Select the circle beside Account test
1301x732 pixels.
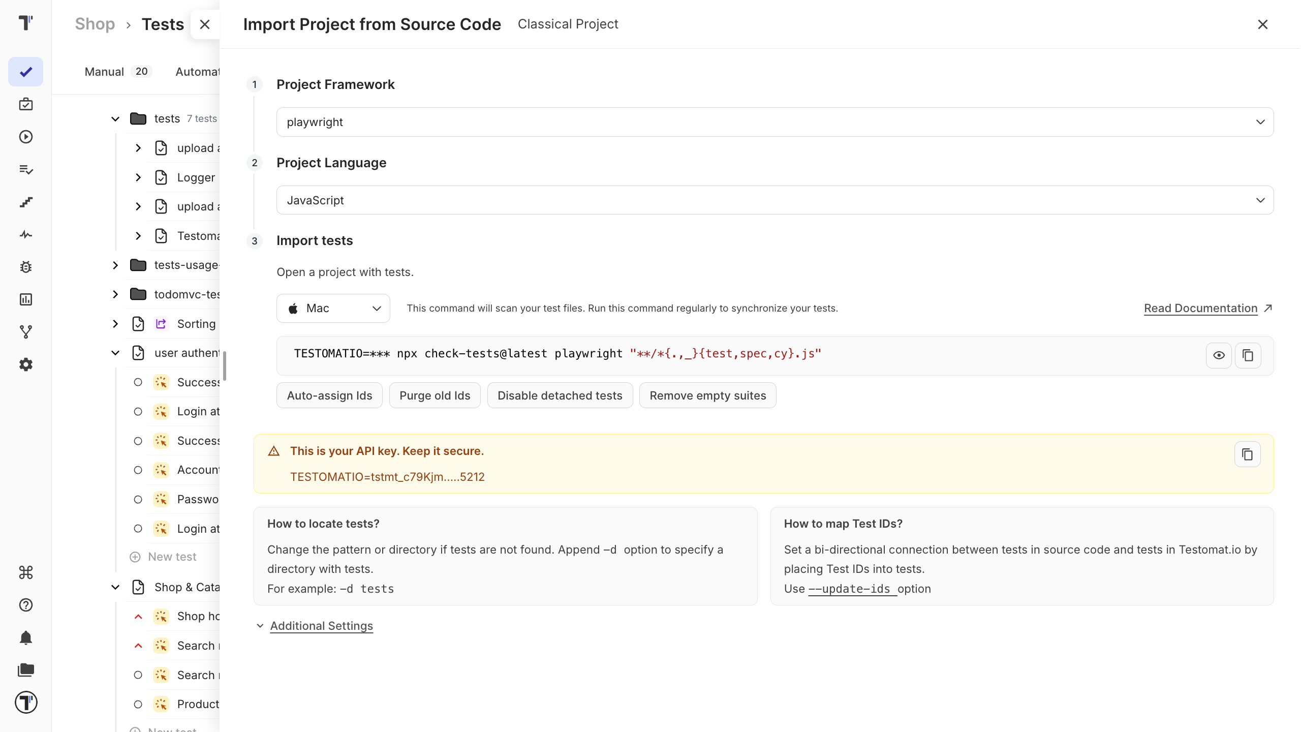pos(138,470)
